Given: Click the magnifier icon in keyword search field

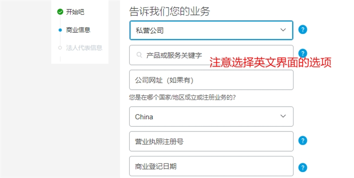Looking at the screenshot, I should pyautogui.click(x=139, y=55).
